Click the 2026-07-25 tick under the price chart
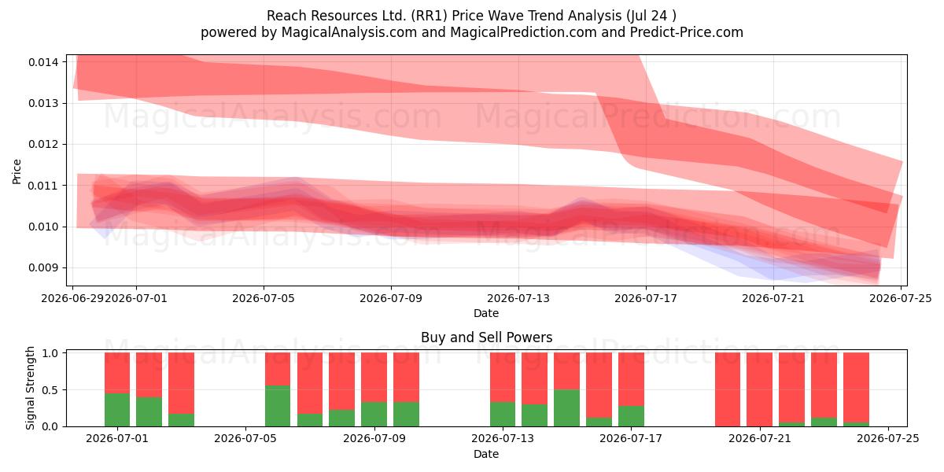 901,298
